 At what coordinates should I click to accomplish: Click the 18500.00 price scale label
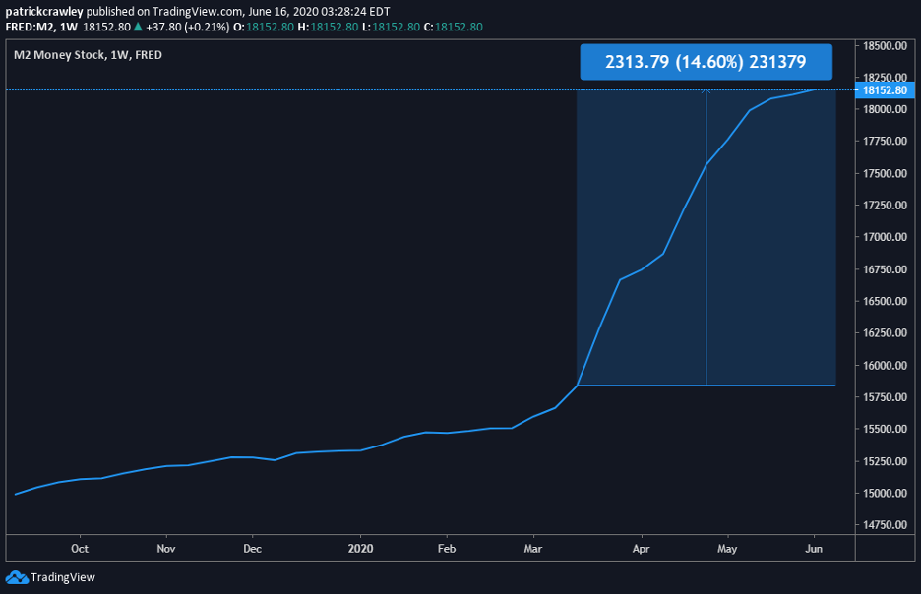pos(884,46)
